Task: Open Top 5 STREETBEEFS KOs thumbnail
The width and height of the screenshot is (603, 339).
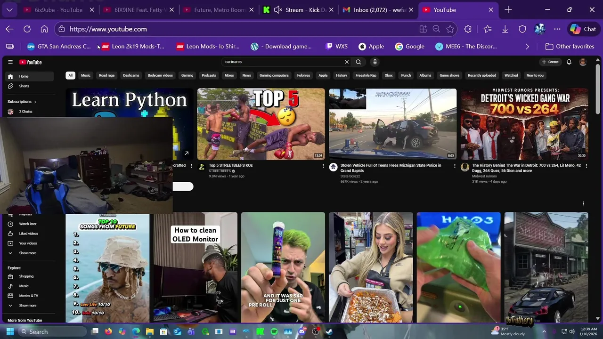Action: click(x=261, y=124)
